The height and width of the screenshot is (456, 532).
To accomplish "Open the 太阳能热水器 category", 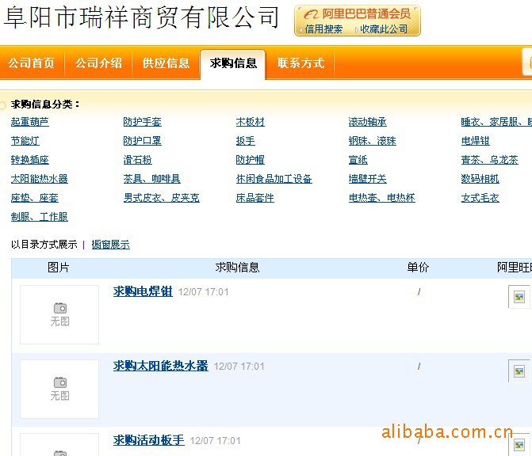I will [40, 179].
